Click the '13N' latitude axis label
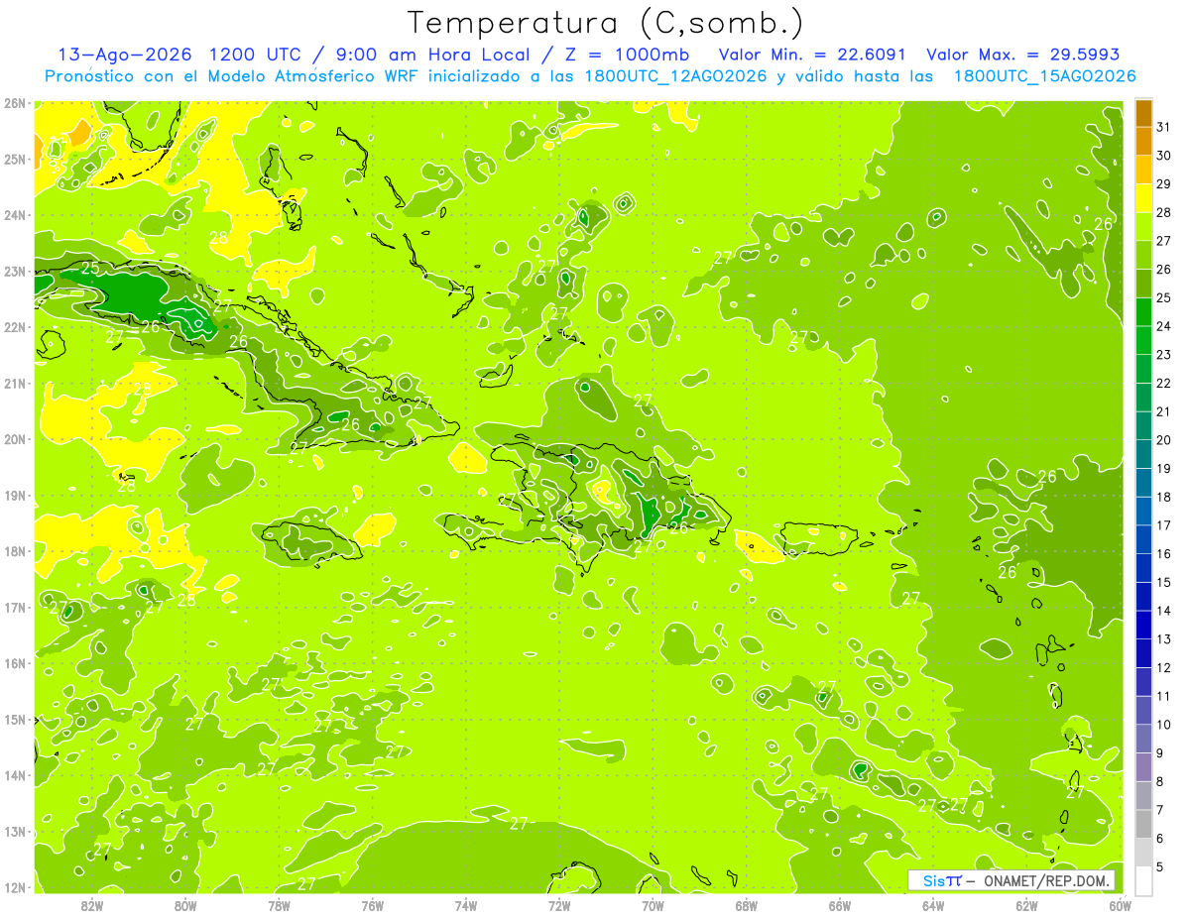The width and height of the screenshot is (1190, 919). pyautogui.click(x=15, y=831)
